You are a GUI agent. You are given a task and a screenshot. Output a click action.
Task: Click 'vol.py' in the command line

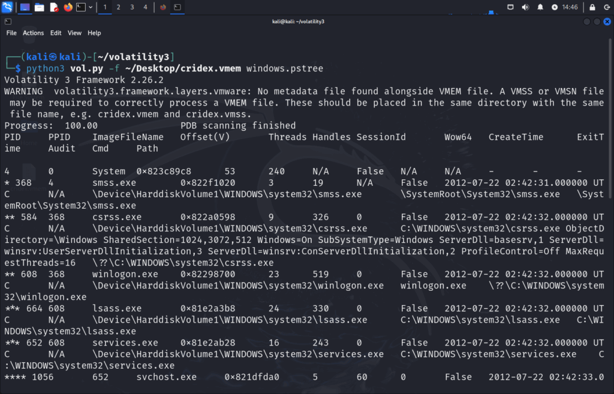pyautogui.click(x=86, y=68)
